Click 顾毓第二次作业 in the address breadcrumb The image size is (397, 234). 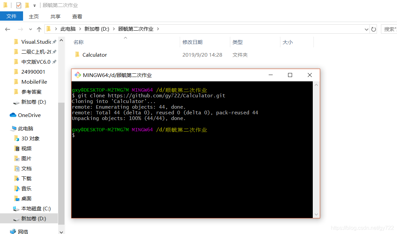[x=136, y=29]
